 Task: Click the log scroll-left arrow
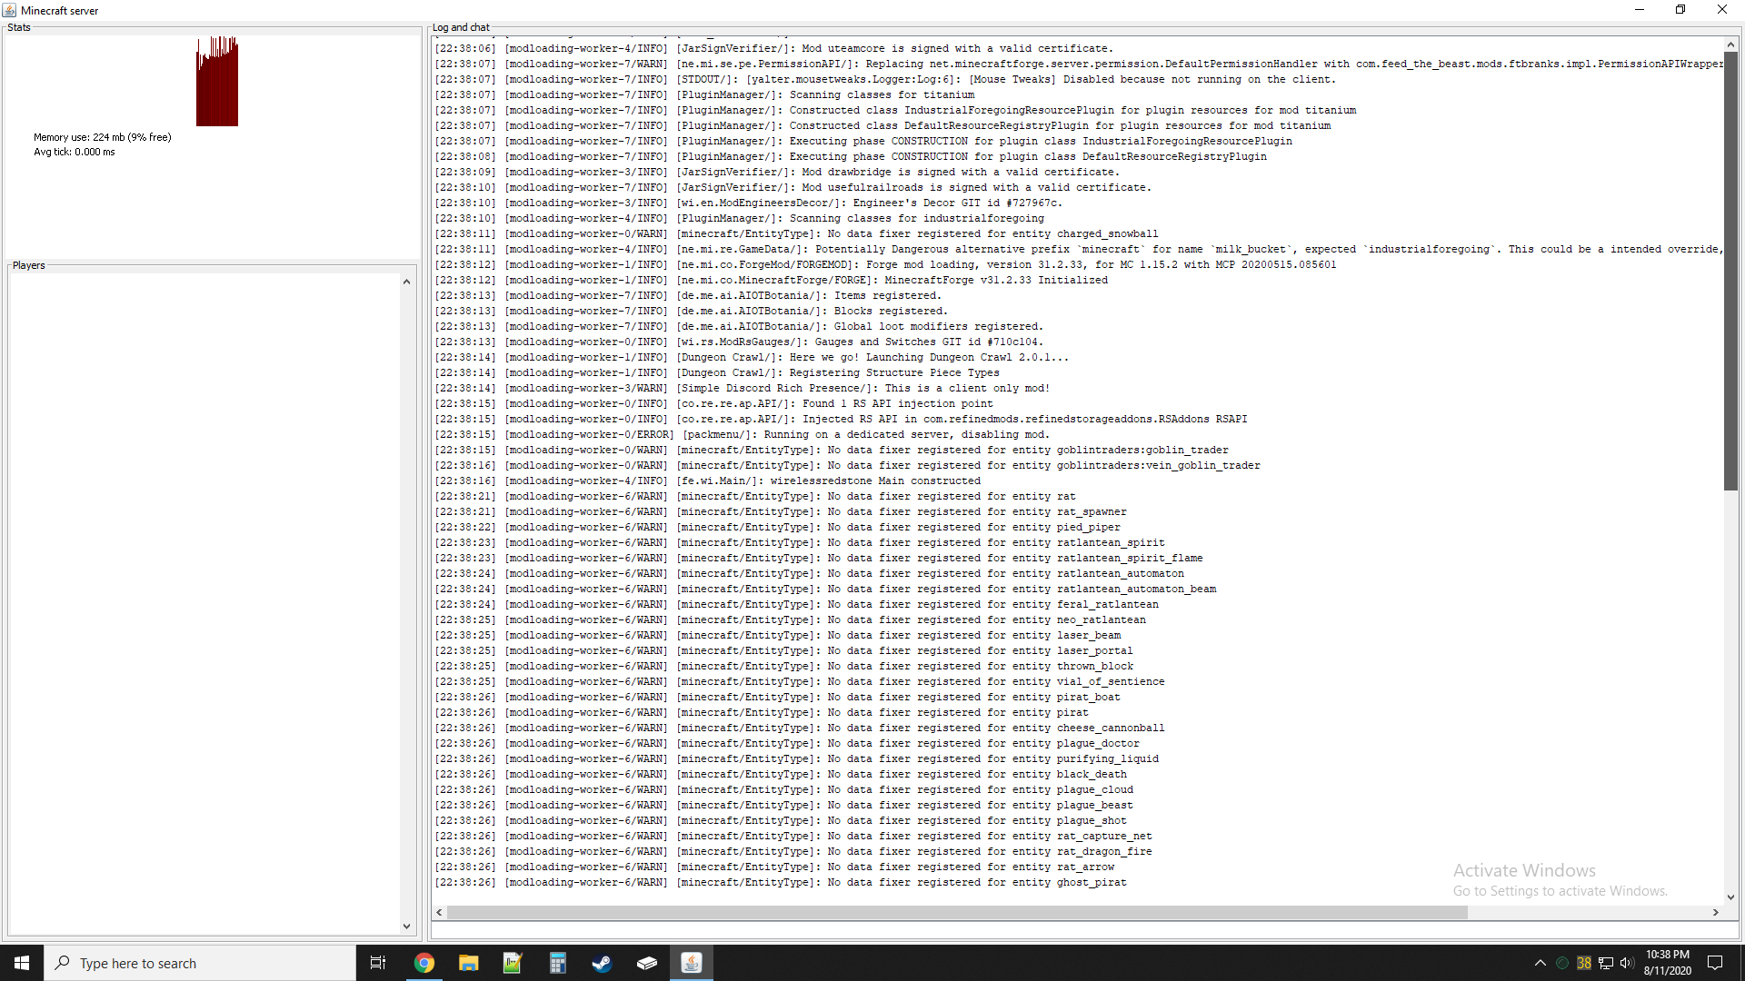440,912
